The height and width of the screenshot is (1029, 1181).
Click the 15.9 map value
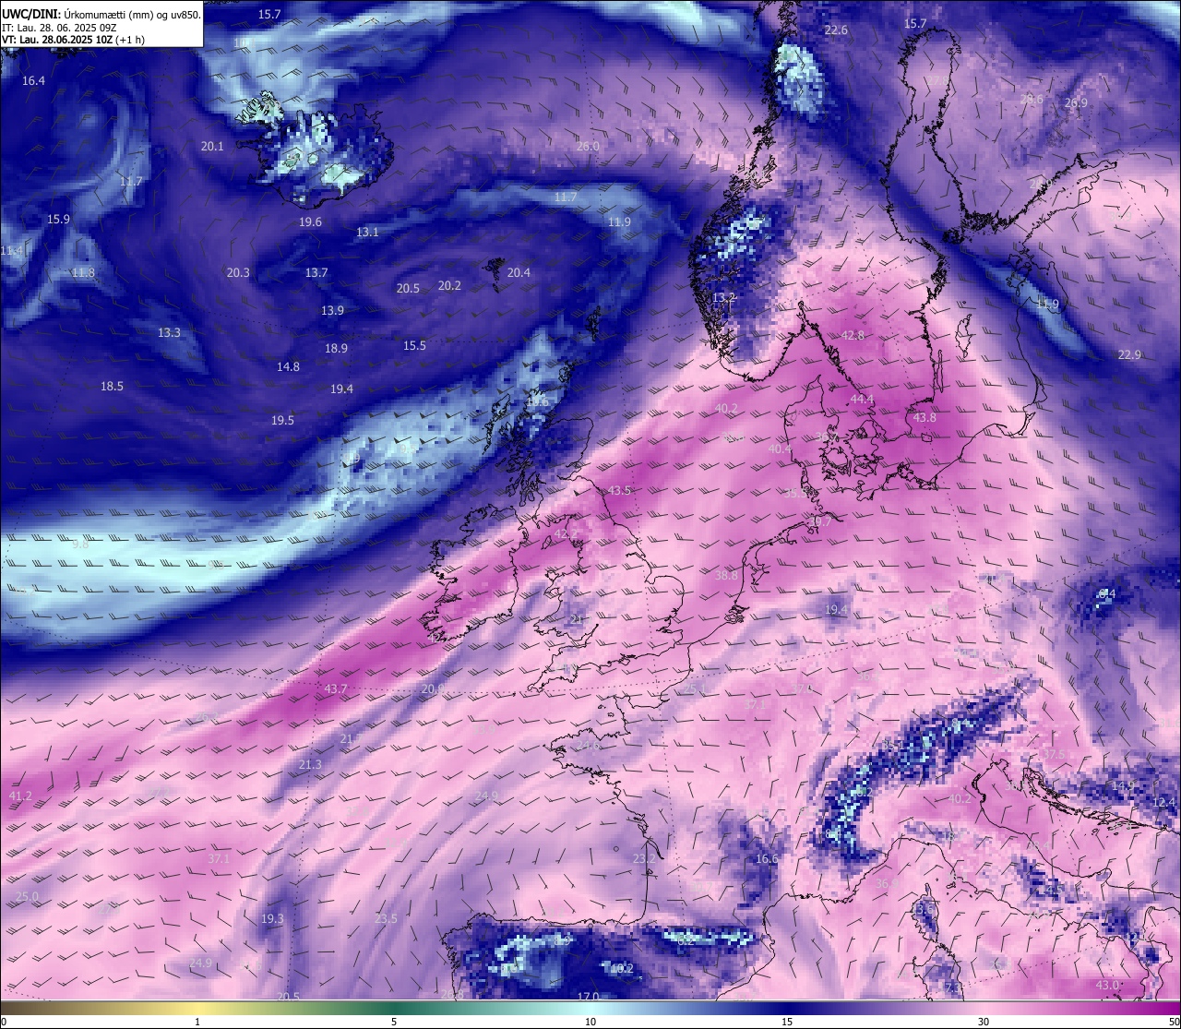click(58, 220)
